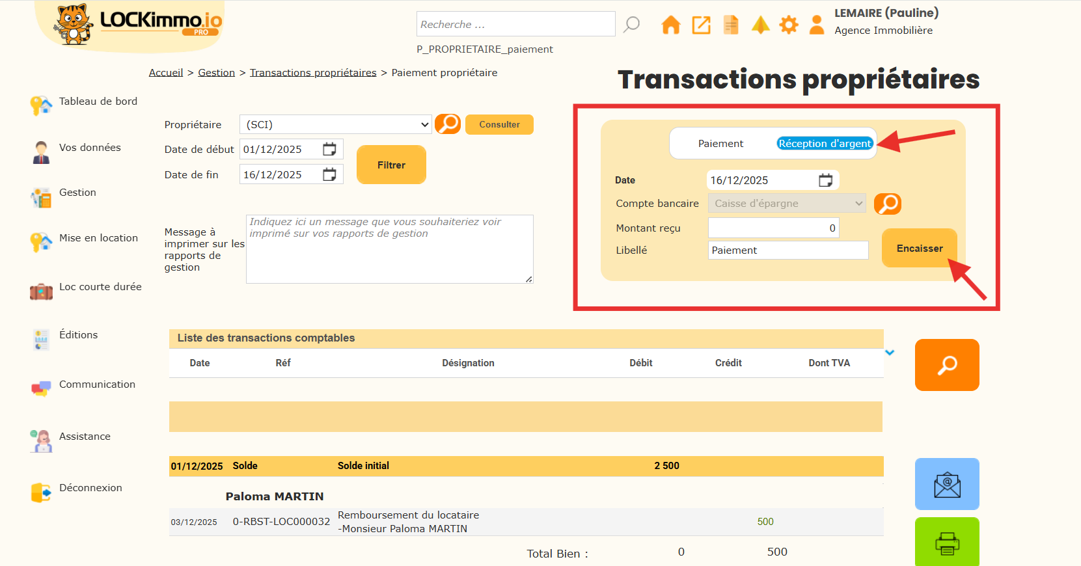Click the magnifier search icon beside Recherche

pos(631,25)
